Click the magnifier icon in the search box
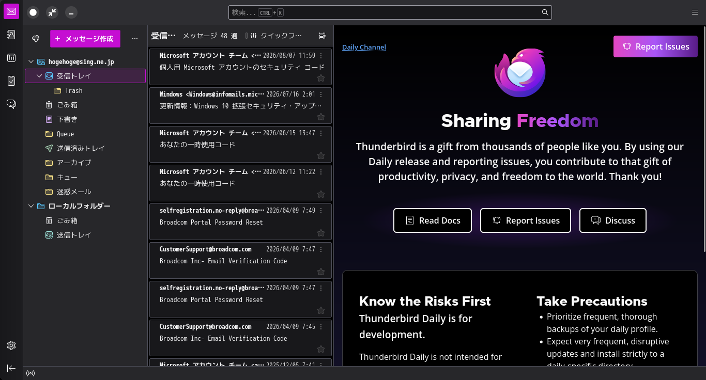This screenshot has width=706, height=380. point(545,12)
